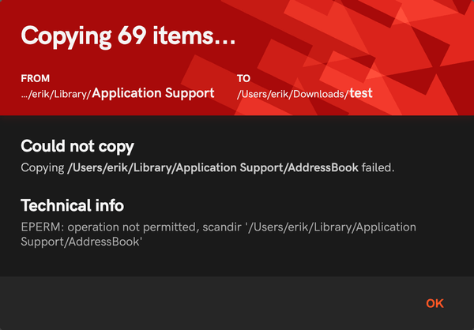
Task: Click the "Could not copy" heading
Action: click(x=77, y=147)
